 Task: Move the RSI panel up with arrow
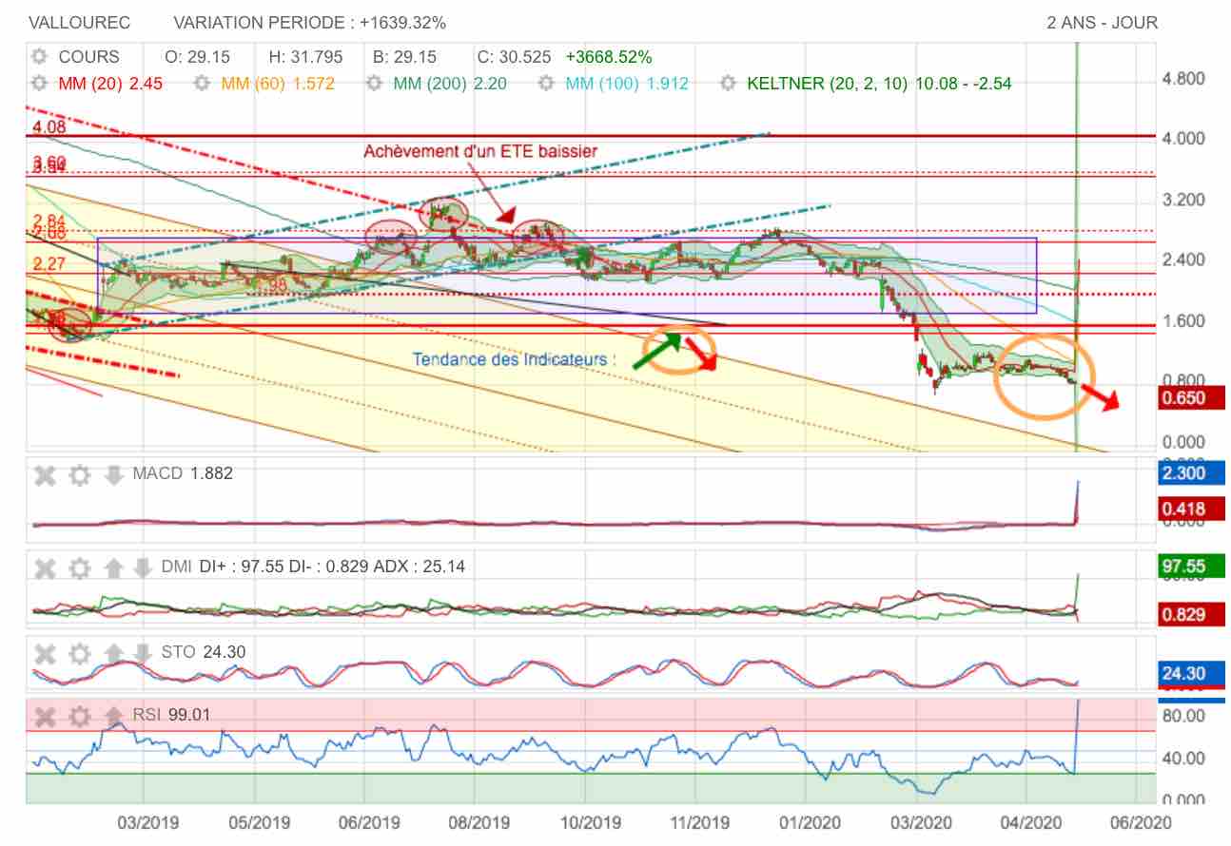pyautogui.click(x=113, y=715)
